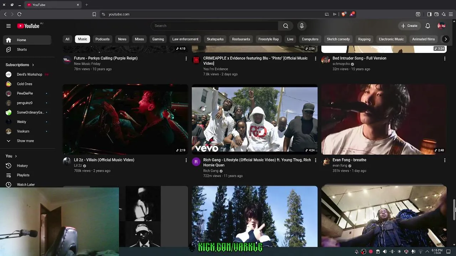Open options for Evan Fong breathe video
This screenshot has width=456, height=256.
(x=445, y=160)
